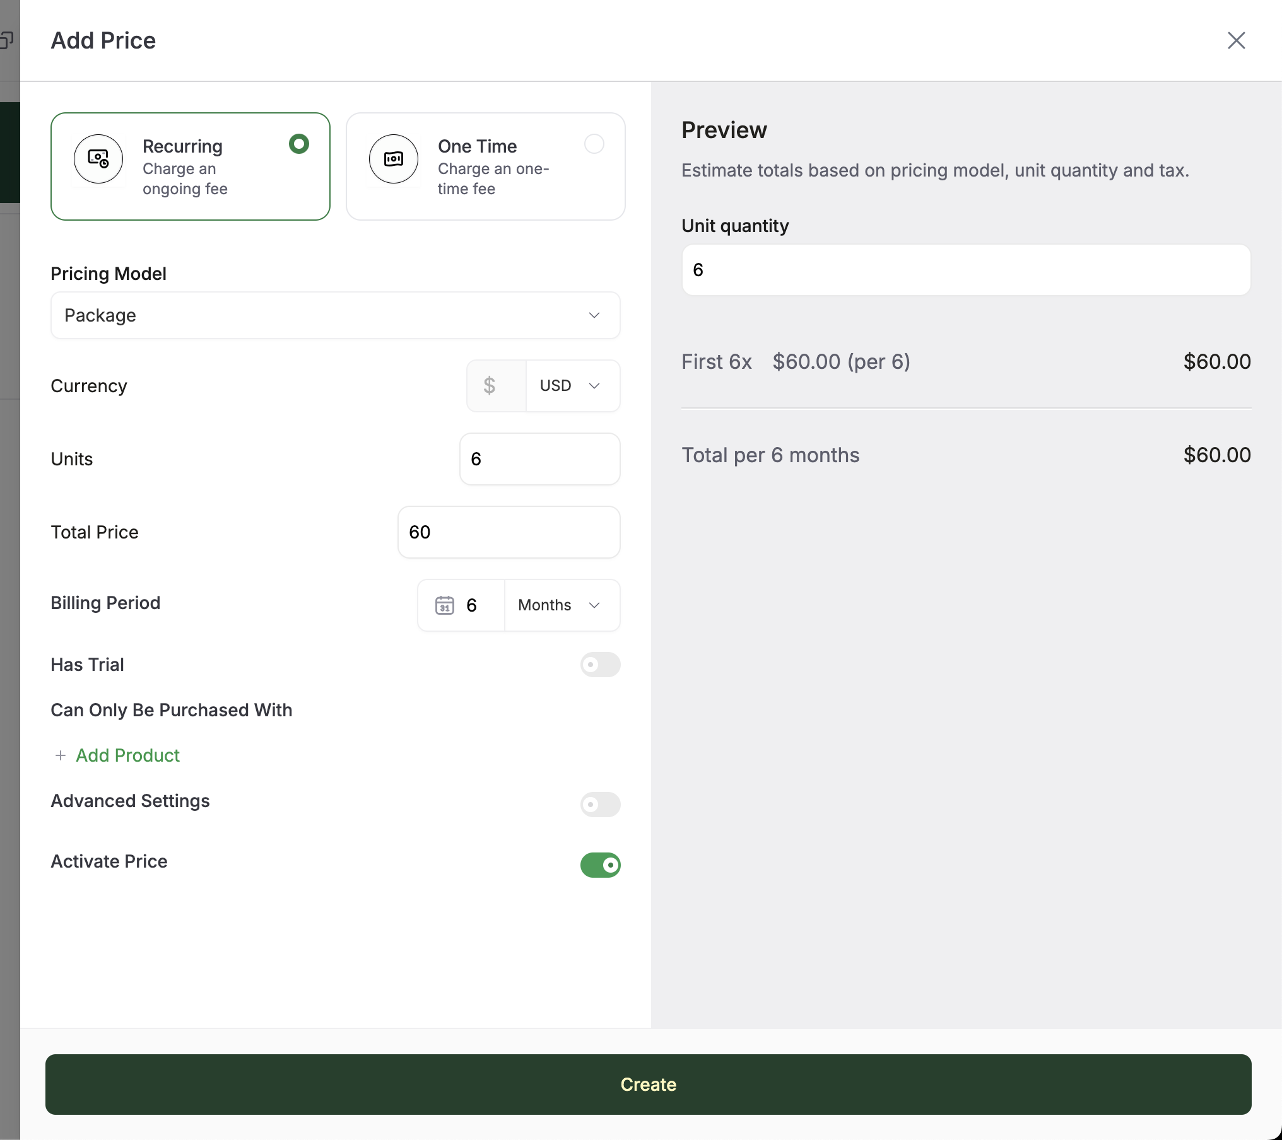Select the One Time radio button
Image resolution: width=1282 pixels, height=1140 pixels.
[594, 144]
